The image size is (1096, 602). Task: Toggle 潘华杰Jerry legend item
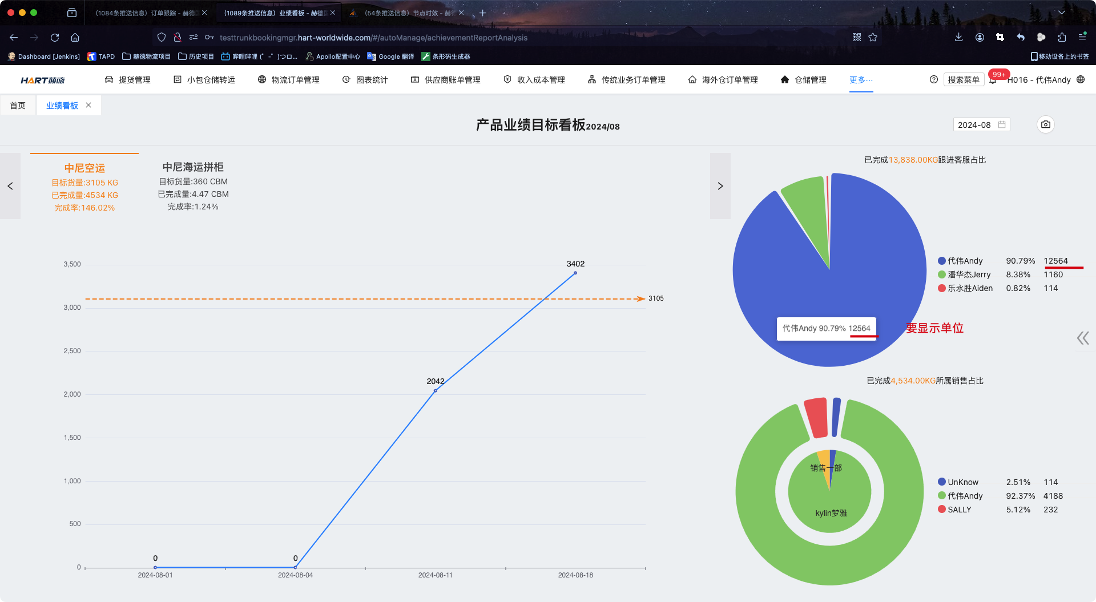point(968,274)
